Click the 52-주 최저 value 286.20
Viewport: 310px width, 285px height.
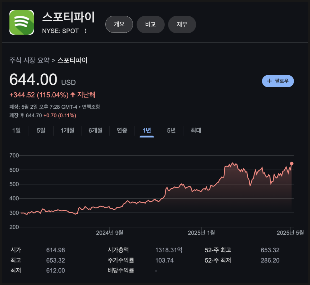pyautogui.click(x=270, y=260)
